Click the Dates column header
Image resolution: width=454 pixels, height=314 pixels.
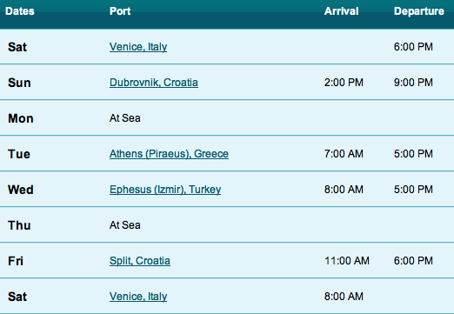click(20, 11)
